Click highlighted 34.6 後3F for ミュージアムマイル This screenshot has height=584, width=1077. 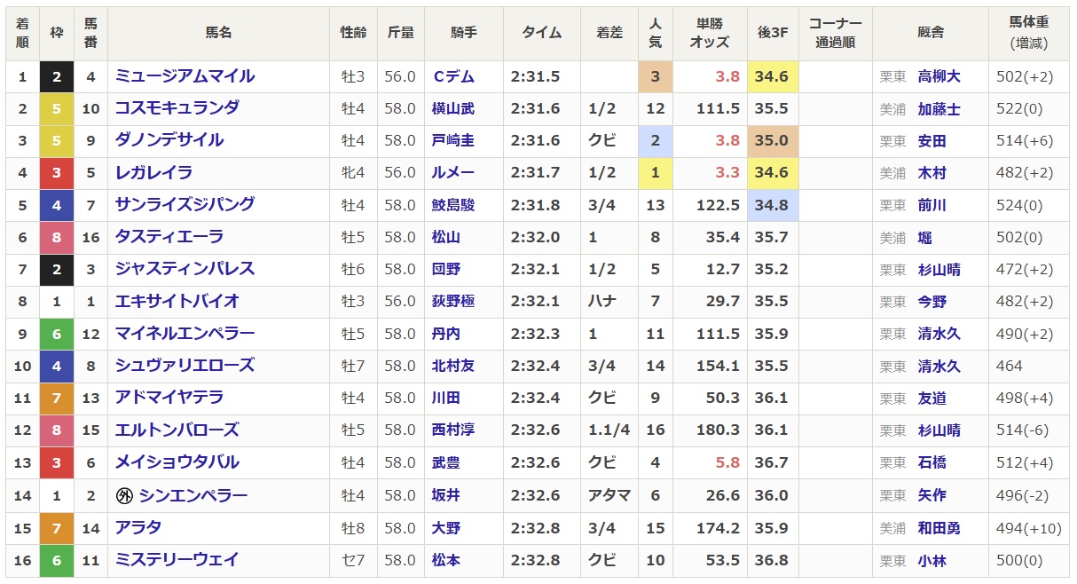[771, 77]
